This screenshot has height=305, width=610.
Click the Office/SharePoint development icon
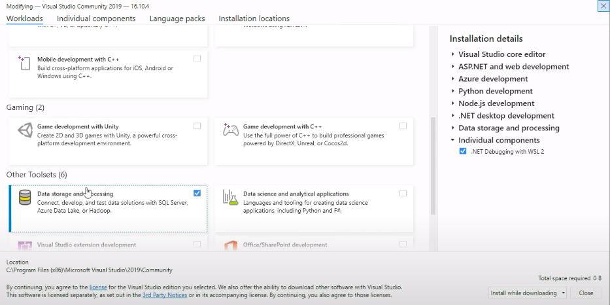231,246
